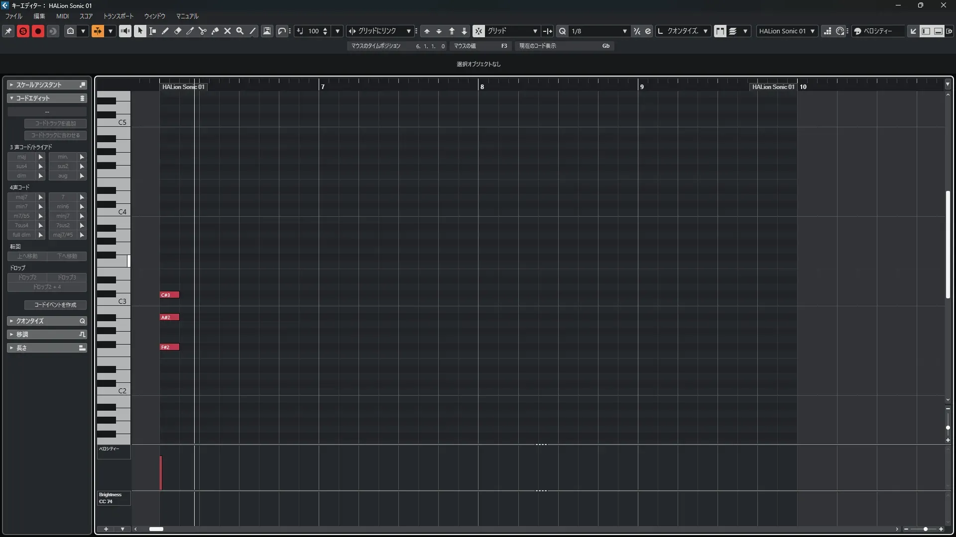Click the horizontal zoom slider handle
The image size is (956, 537).
point(925,529)
